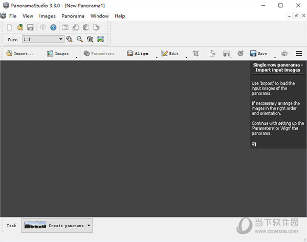Maximize the PanoramaStudio window
The width and height of the screenshot is (307, 242).
click(x=280, y=6)
